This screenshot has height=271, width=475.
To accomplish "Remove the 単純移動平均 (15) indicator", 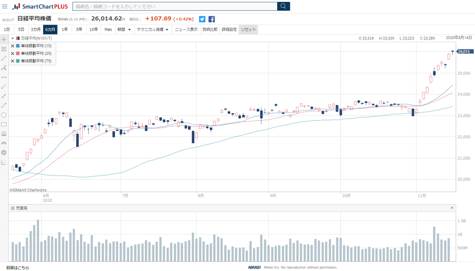I will click(13, 46).
